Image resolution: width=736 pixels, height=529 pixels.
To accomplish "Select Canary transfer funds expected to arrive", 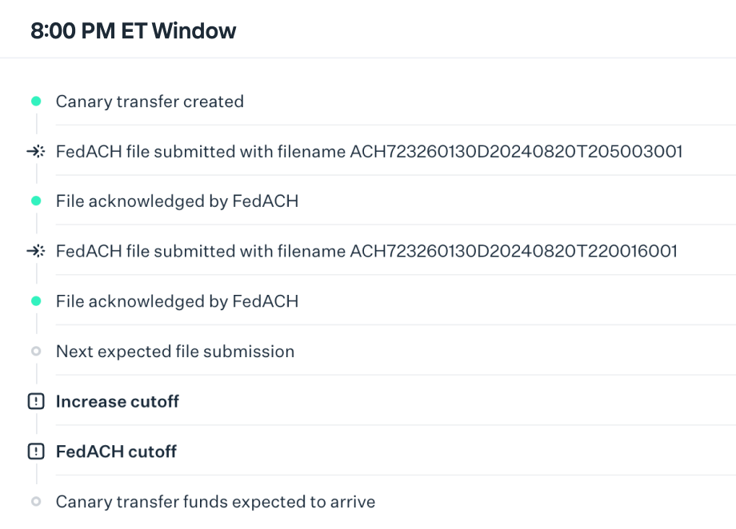I will [215, 502].
